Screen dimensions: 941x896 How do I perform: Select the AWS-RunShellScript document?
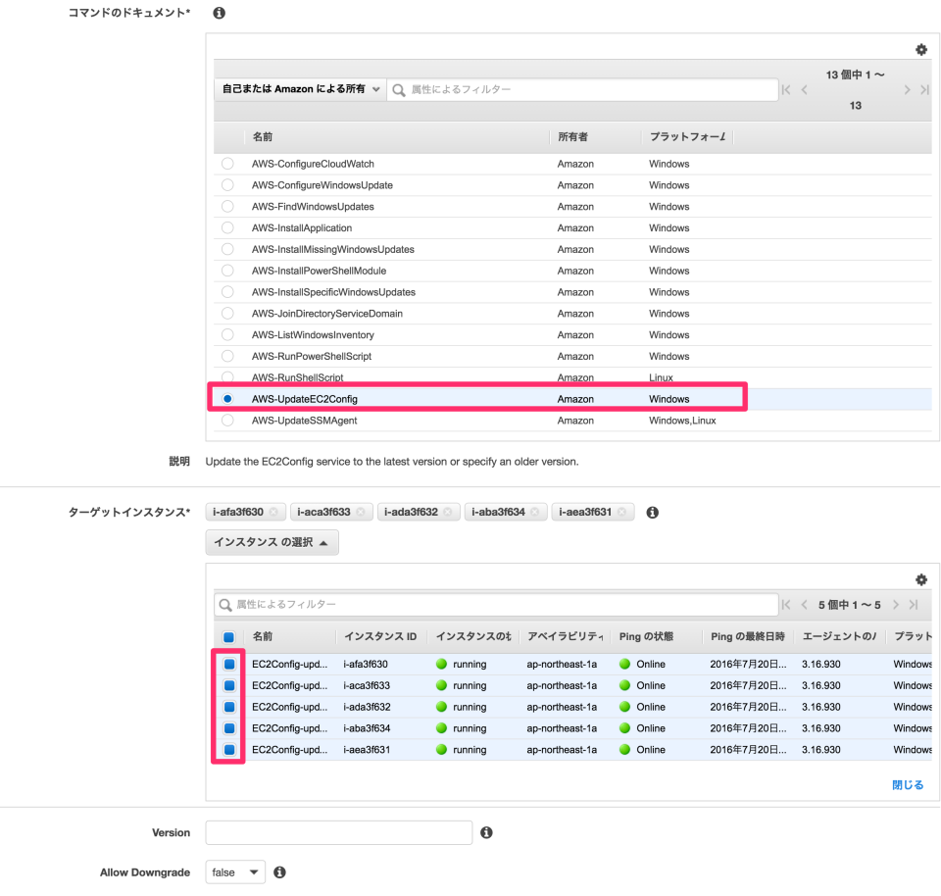227,377
